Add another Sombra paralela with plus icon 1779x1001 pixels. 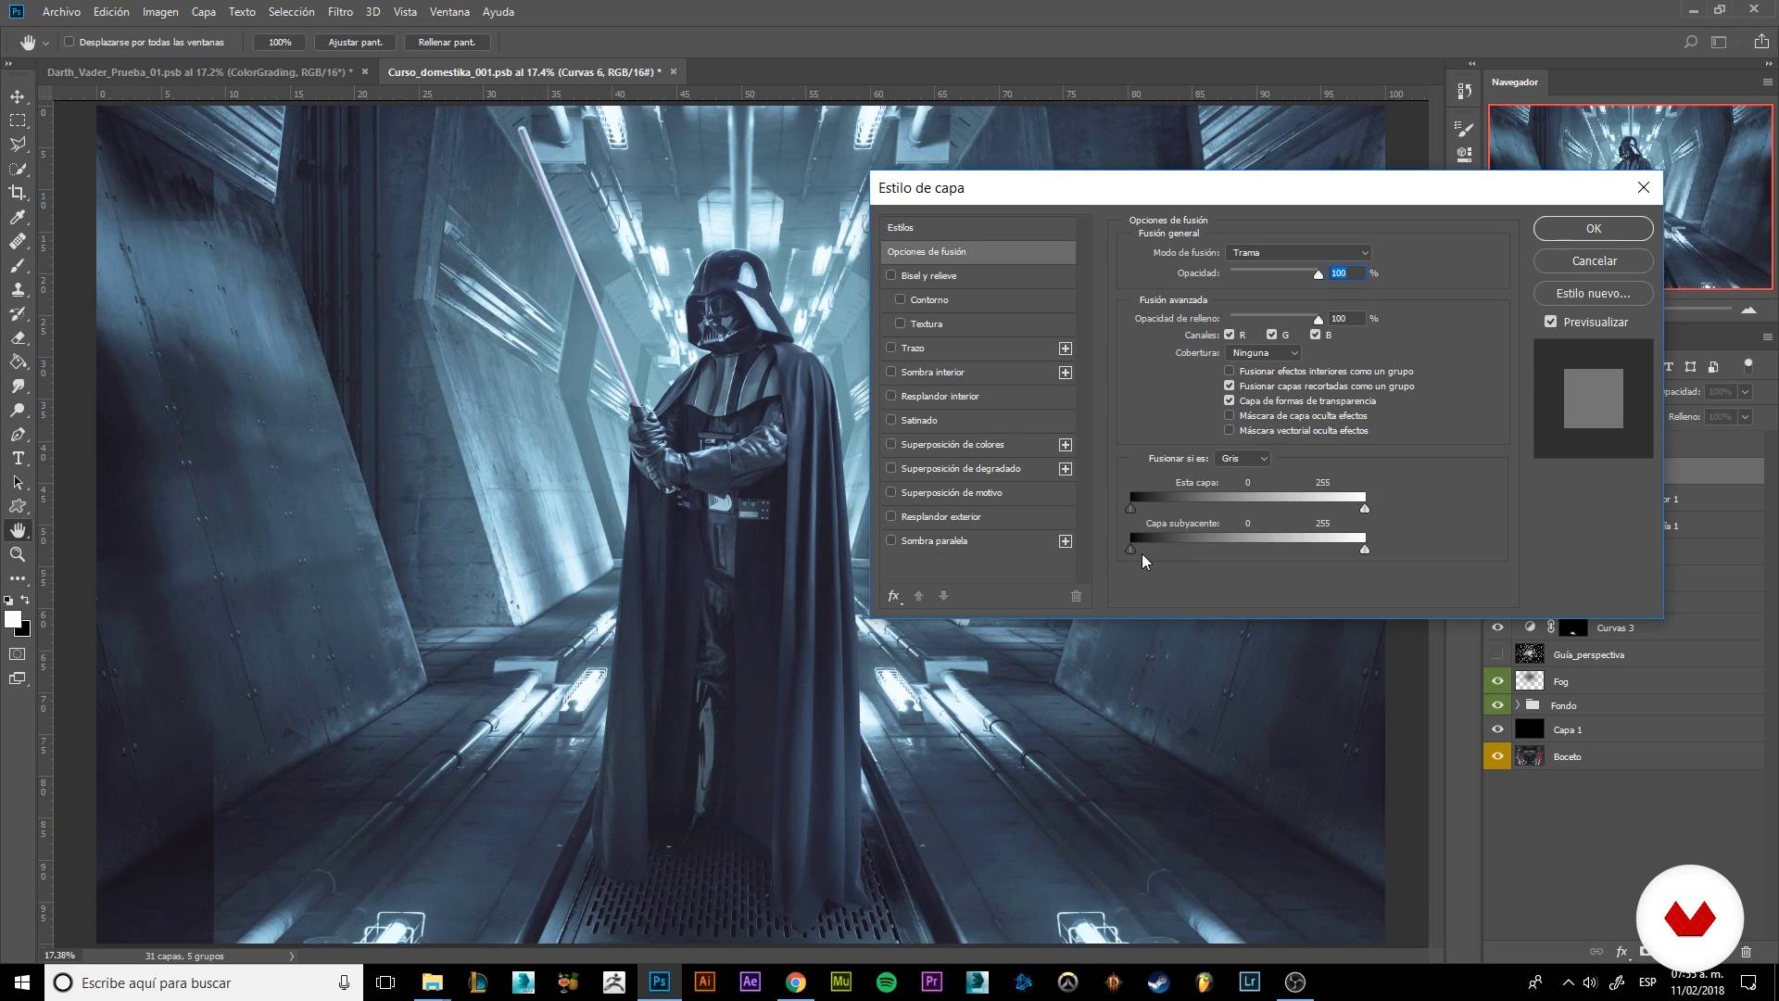[x=1066, y=541]
